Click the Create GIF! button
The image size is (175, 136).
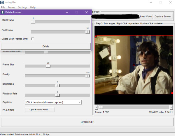(87, 122)
